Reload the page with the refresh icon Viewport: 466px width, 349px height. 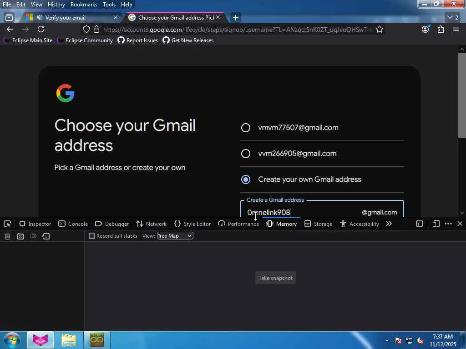tap(41, 29)
